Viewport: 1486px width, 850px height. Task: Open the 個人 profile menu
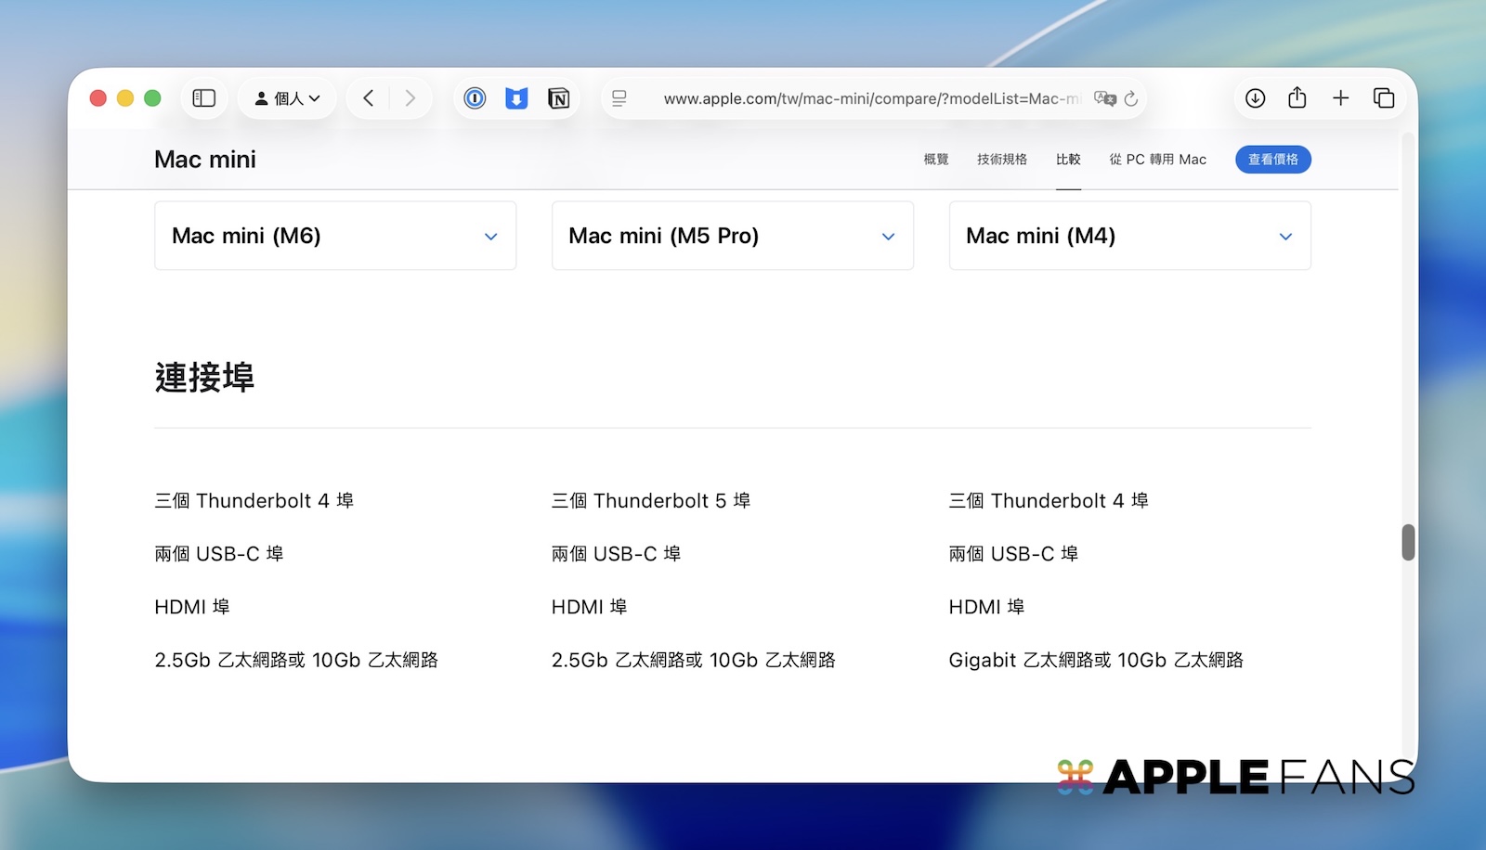coord(288,98)
